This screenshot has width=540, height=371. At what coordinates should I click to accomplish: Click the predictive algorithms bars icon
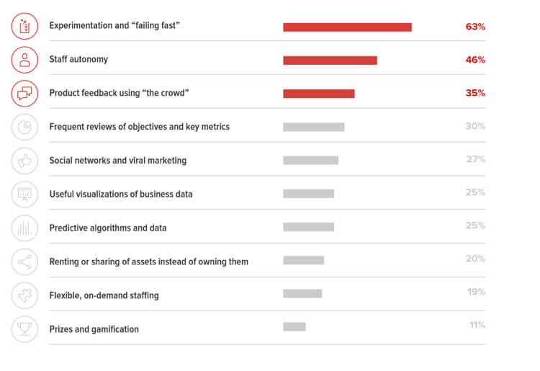coord(24,228)
